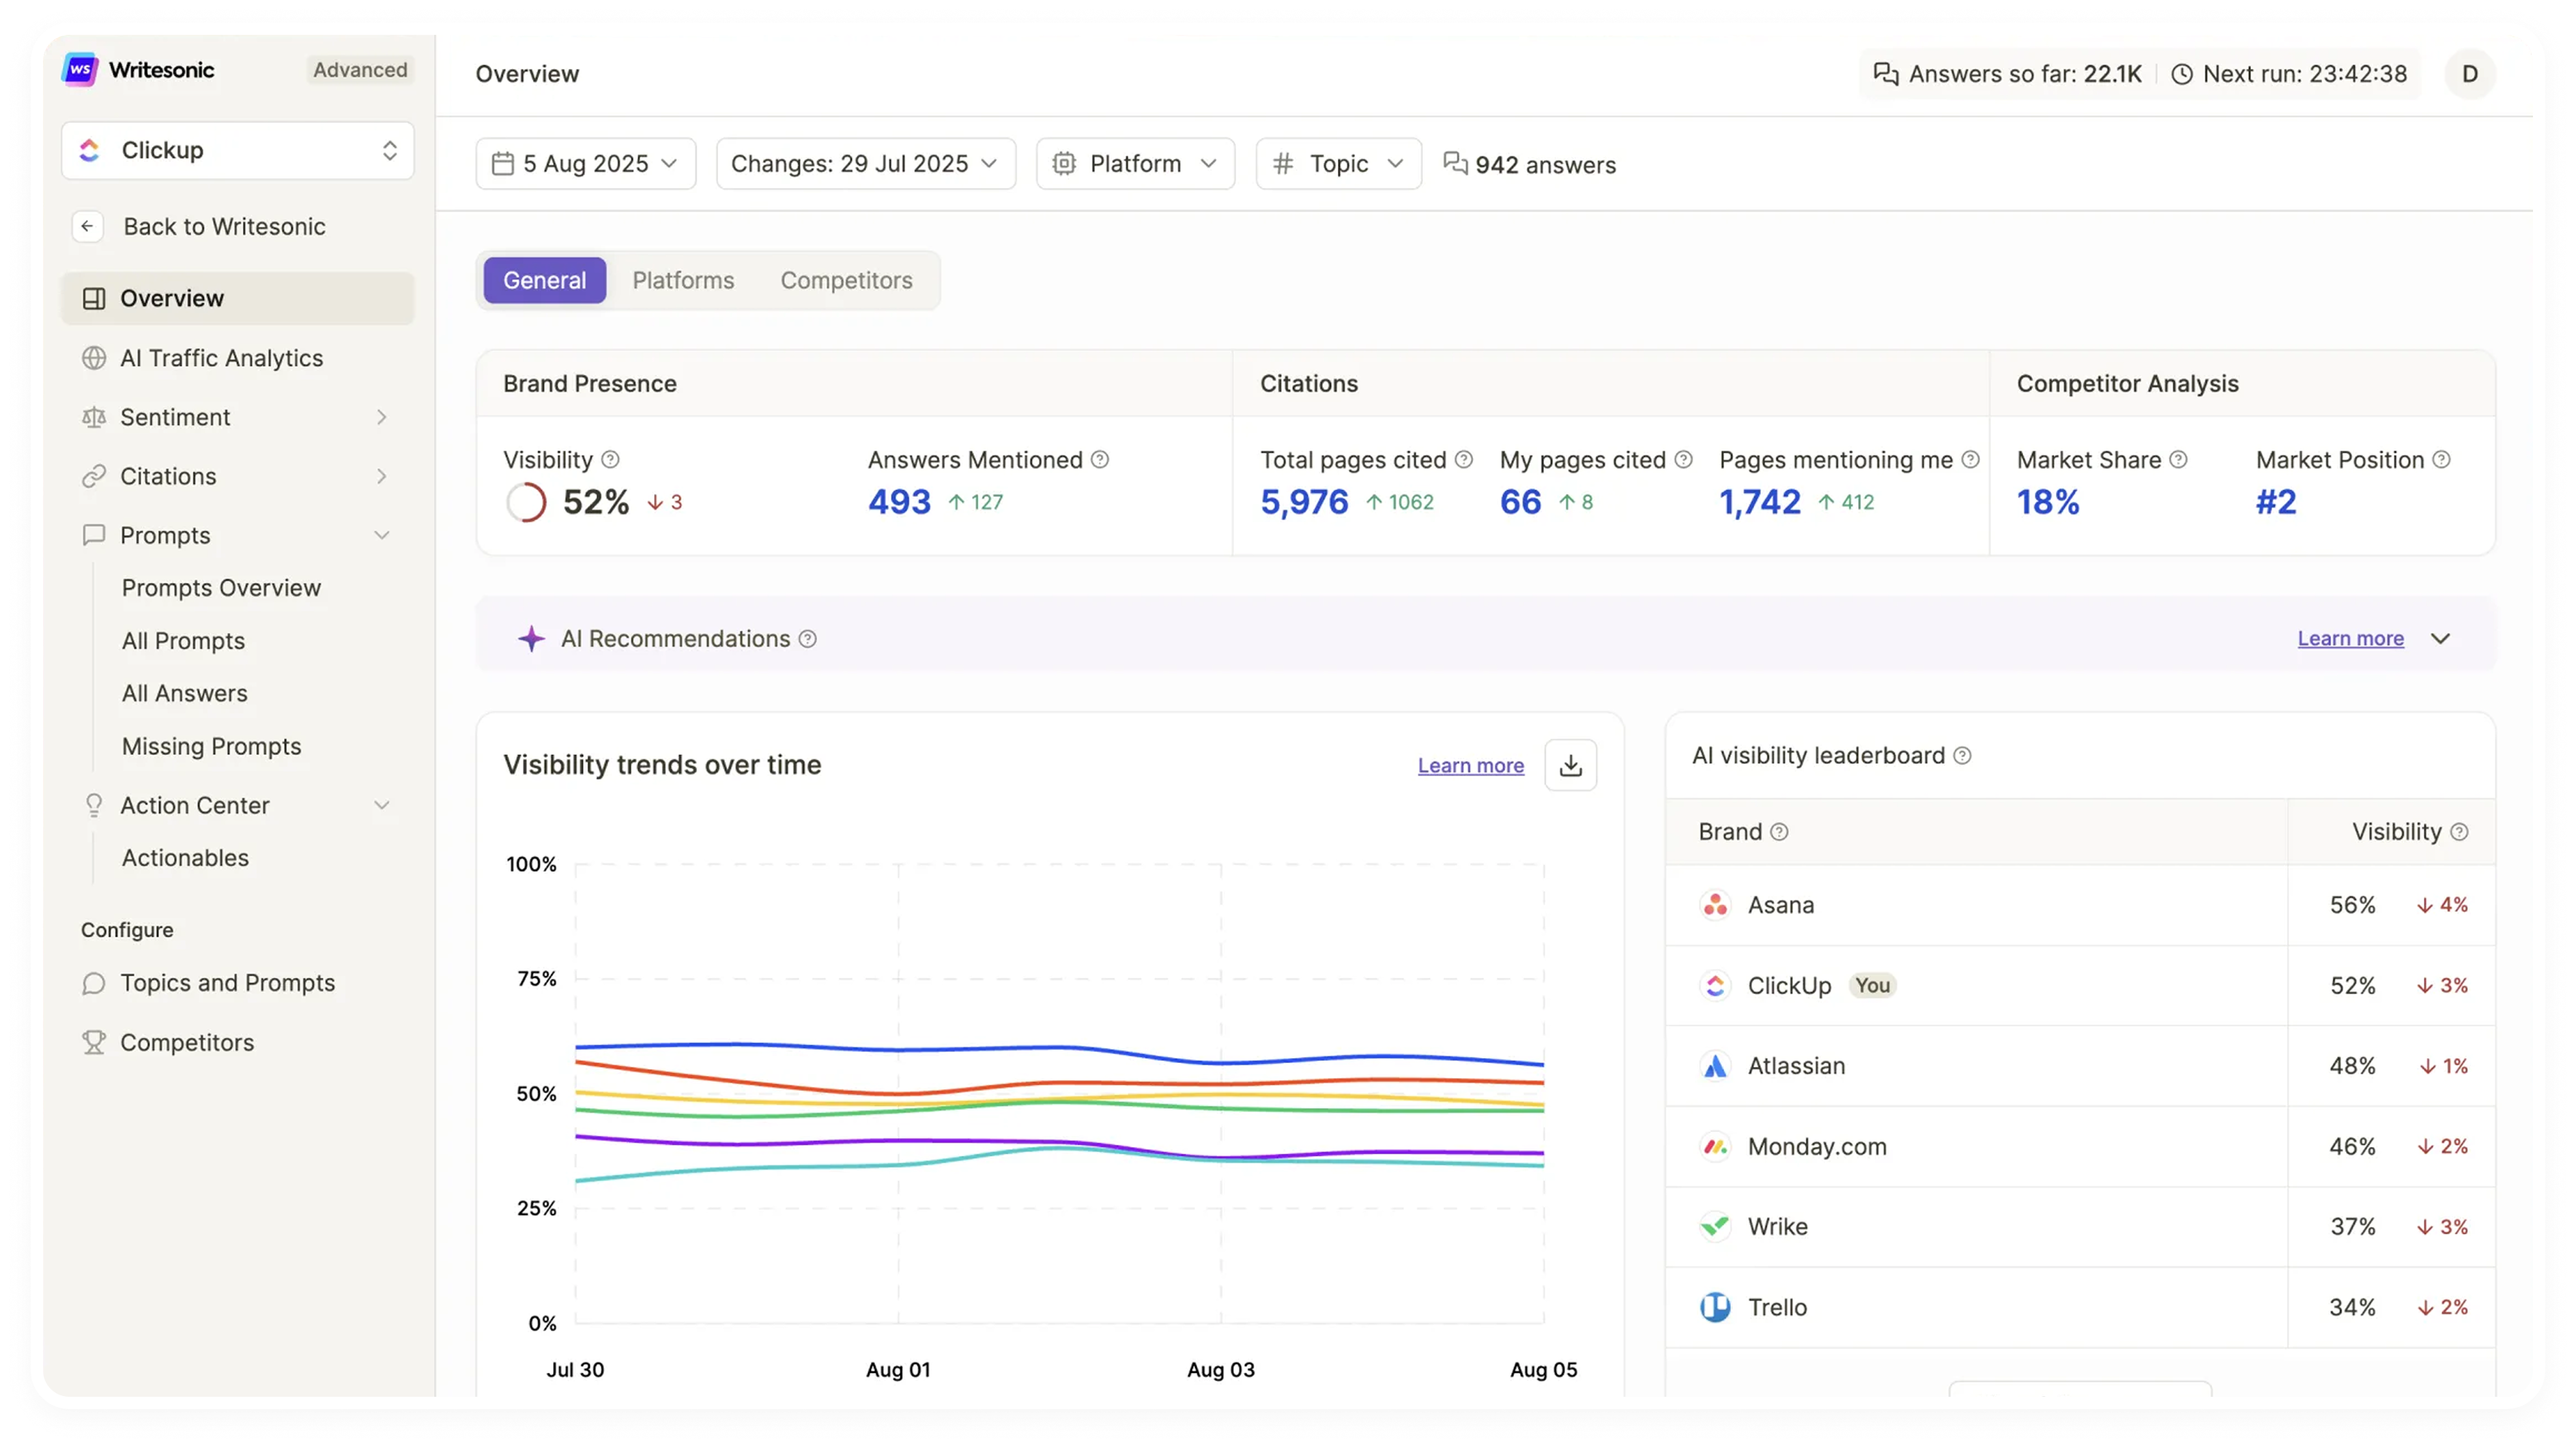Click the Writesonic logo icon
The image size is (2576, 1448).
click(x=80, y=70)
